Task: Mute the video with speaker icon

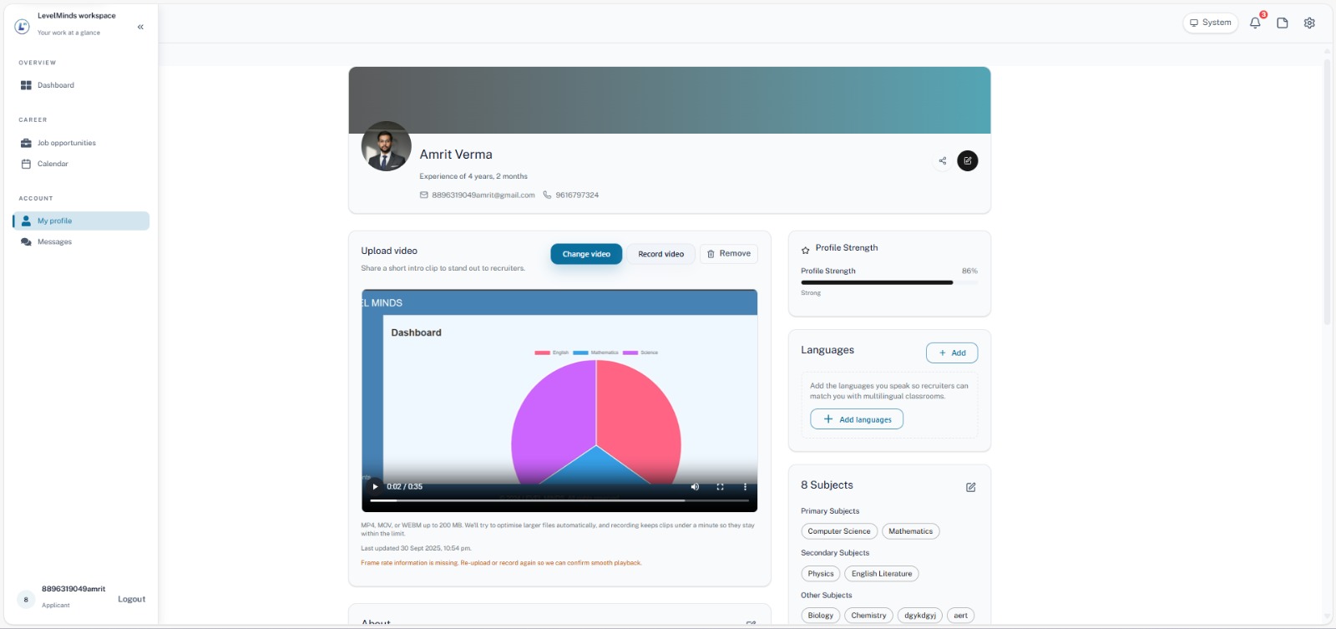Action: (695, 486)
